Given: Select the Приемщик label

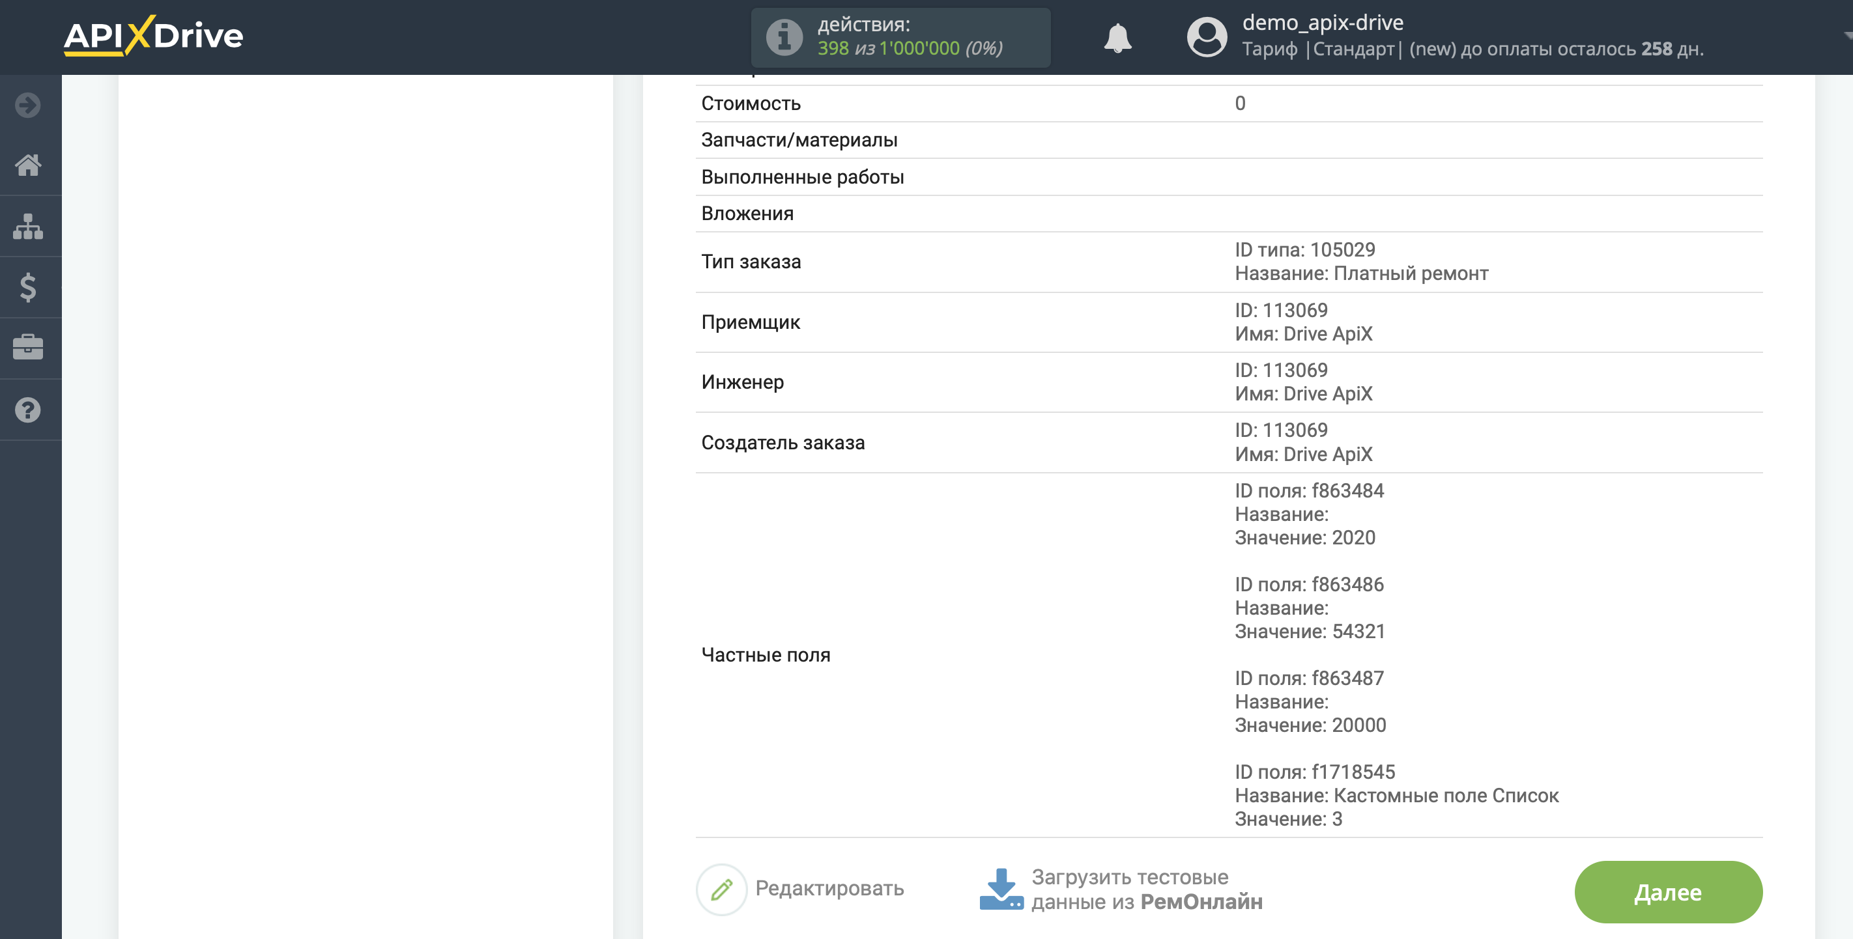Looking at the screenshot, I should 751,322.
